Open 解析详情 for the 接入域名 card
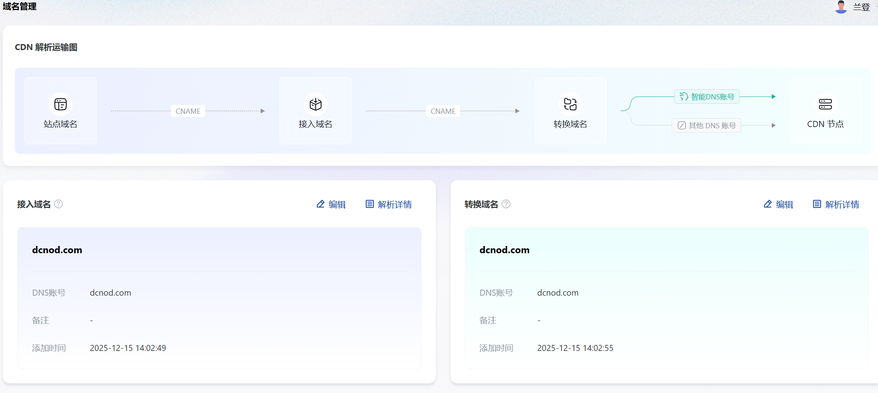 pyautogui.click(x=389, y=204)
